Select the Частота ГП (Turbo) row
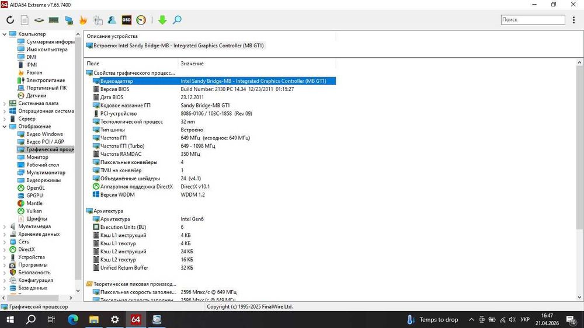The height and width of the screenshot is (328, 584). coord(214,146)
